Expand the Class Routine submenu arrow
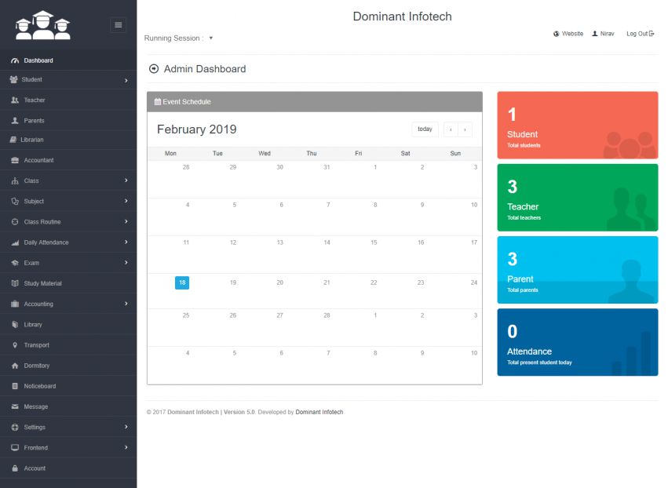The width and height of the screenshot is (668, 488). 126,221
